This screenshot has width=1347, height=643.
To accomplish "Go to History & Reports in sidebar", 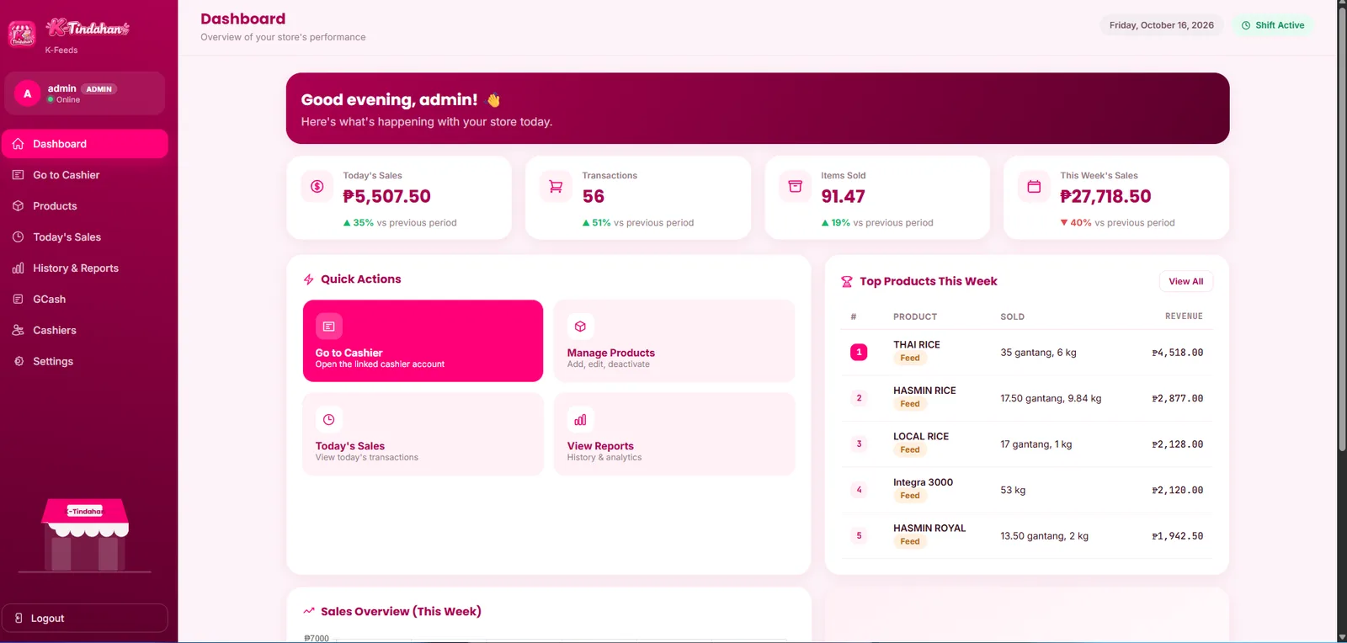I will tap(85, 268).
